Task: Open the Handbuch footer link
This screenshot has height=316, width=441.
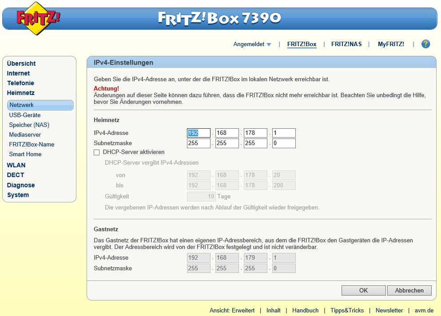Action: click(305, 311)
